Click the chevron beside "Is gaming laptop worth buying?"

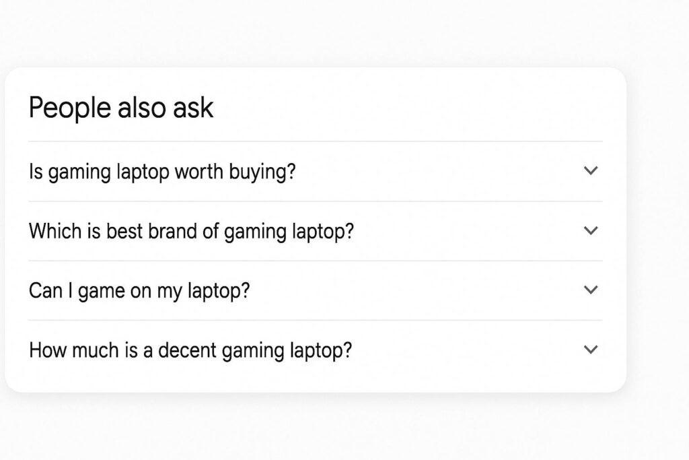pyautogui.click(x=591, y=171)
